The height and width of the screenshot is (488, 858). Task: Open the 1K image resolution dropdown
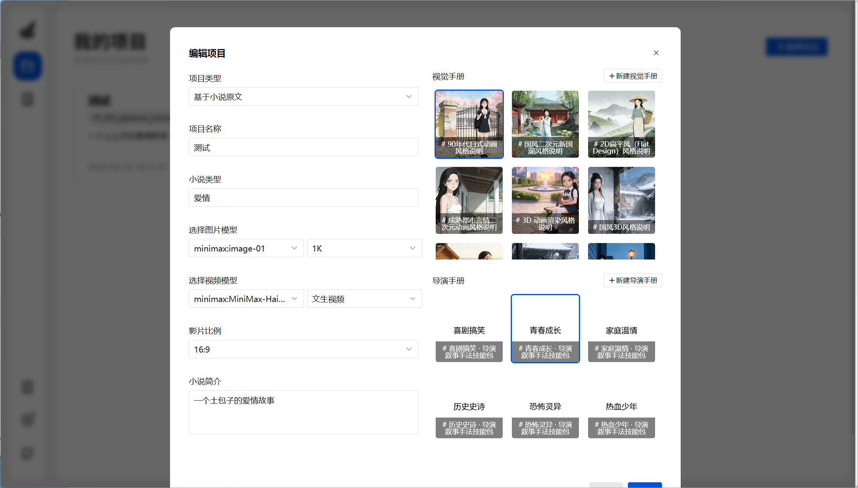pos(364,248)
